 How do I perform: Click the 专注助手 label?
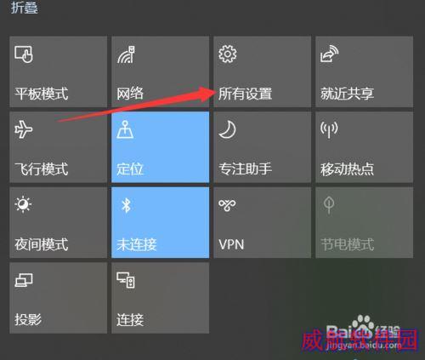click(x=246, y=169)
